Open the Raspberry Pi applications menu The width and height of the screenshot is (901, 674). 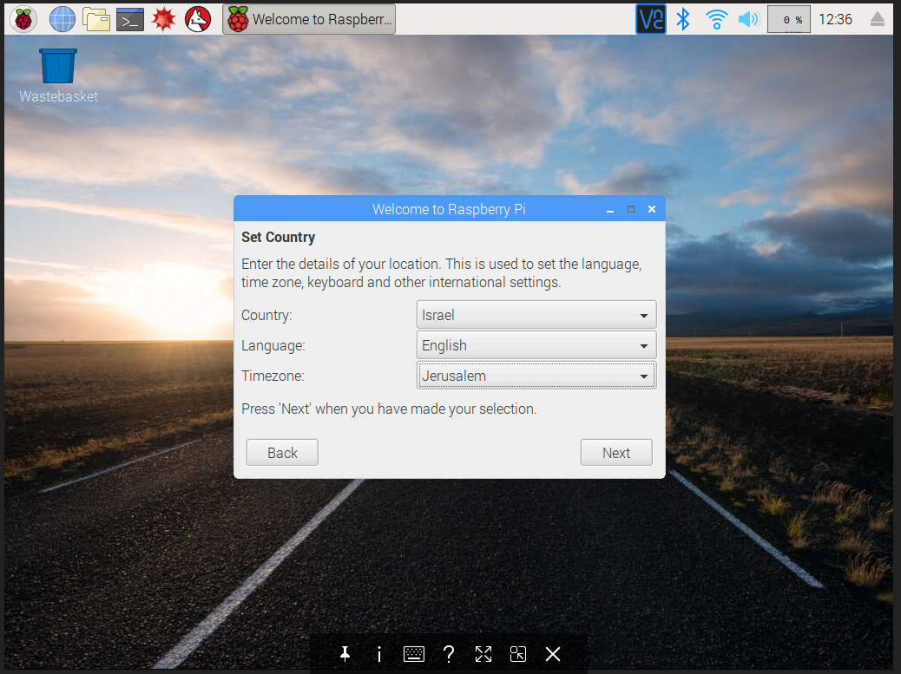[23, 18]
